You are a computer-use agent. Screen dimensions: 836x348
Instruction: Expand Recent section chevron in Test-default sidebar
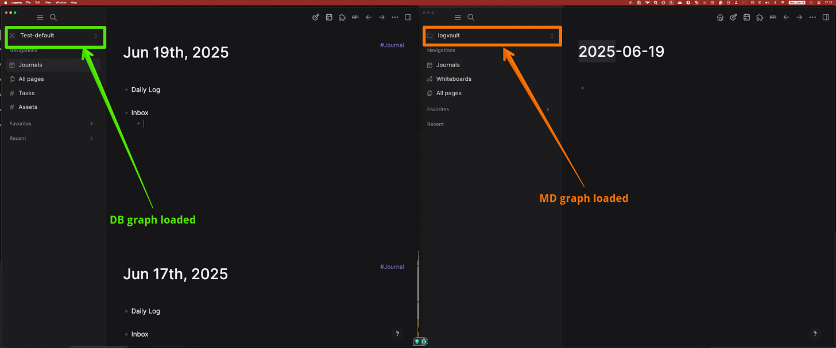(91, 138)
